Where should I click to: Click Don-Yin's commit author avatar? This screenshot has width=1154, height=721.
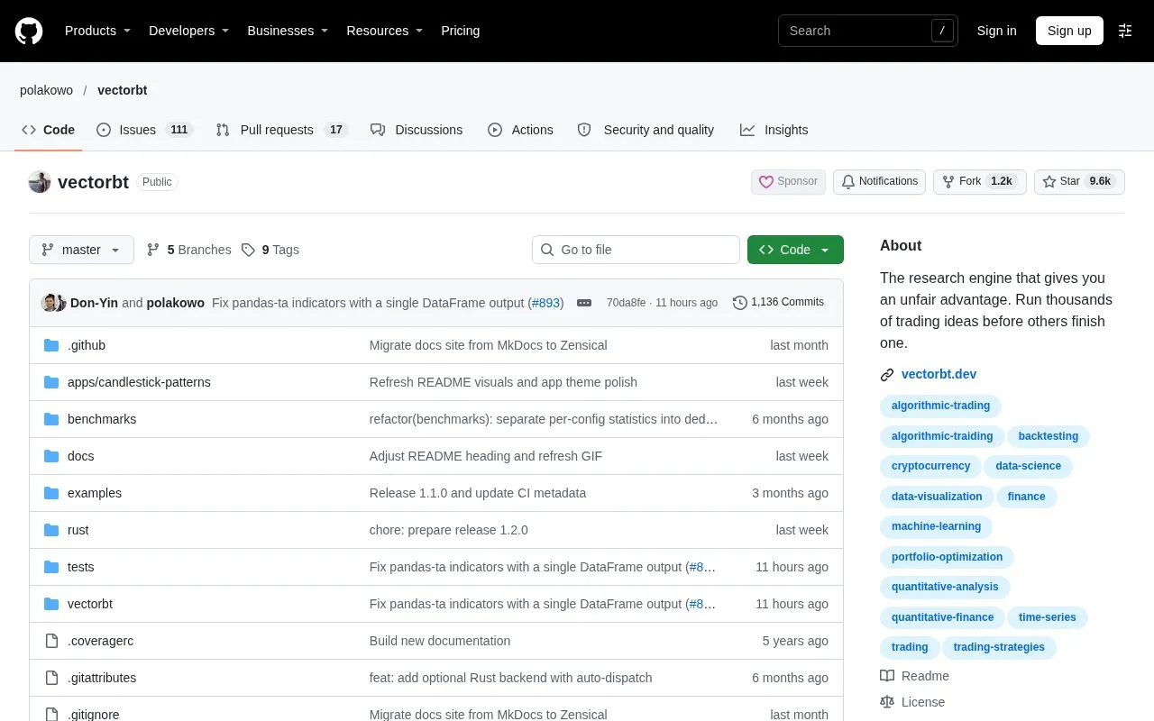pos(50,303)
